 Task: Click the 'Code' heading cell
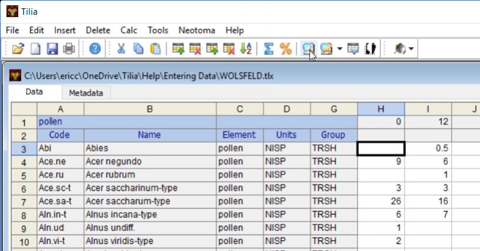coord(61,135)
